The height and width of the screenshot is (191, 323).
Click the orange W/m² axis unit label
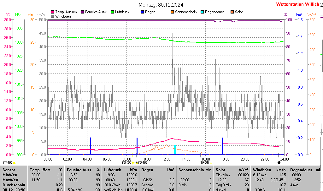tap(312, 15)
